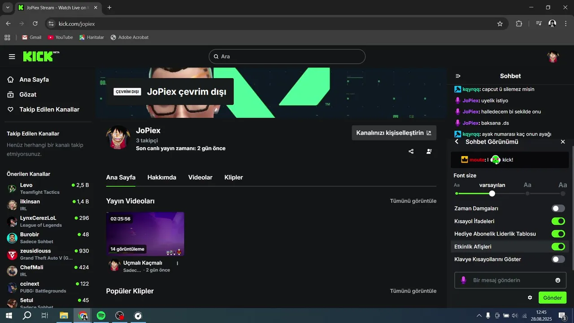This screenshot has width=574, height=323.
Task: Open recommended channel ChefMali
Action: tap(48, 271)
